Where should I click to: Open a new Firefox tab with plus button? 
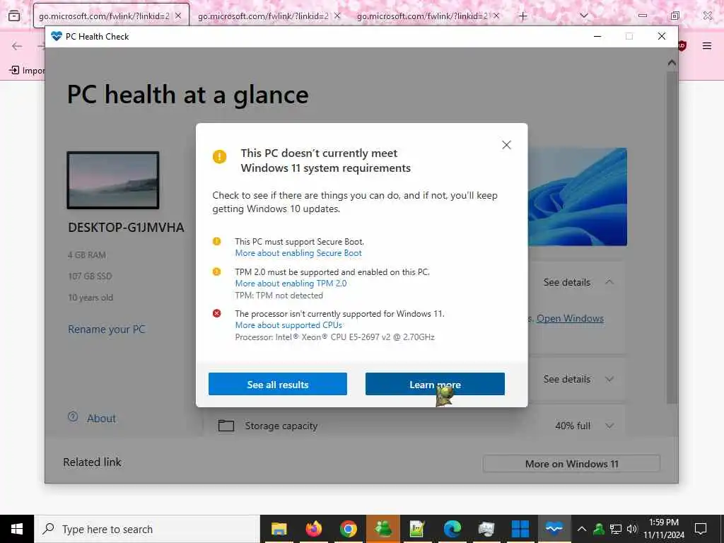point(522,16)
